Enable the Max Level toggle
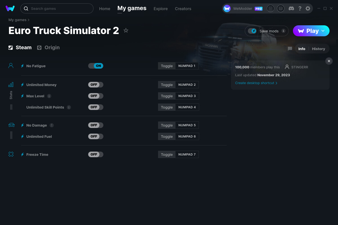Screen dimensions: 338x225 point(96,96)
